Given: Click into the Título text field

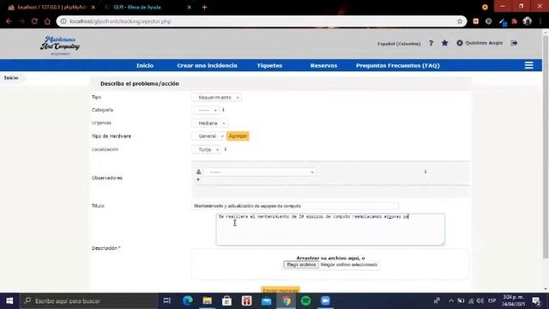Looking at the screenshot, I should (295, 206).
